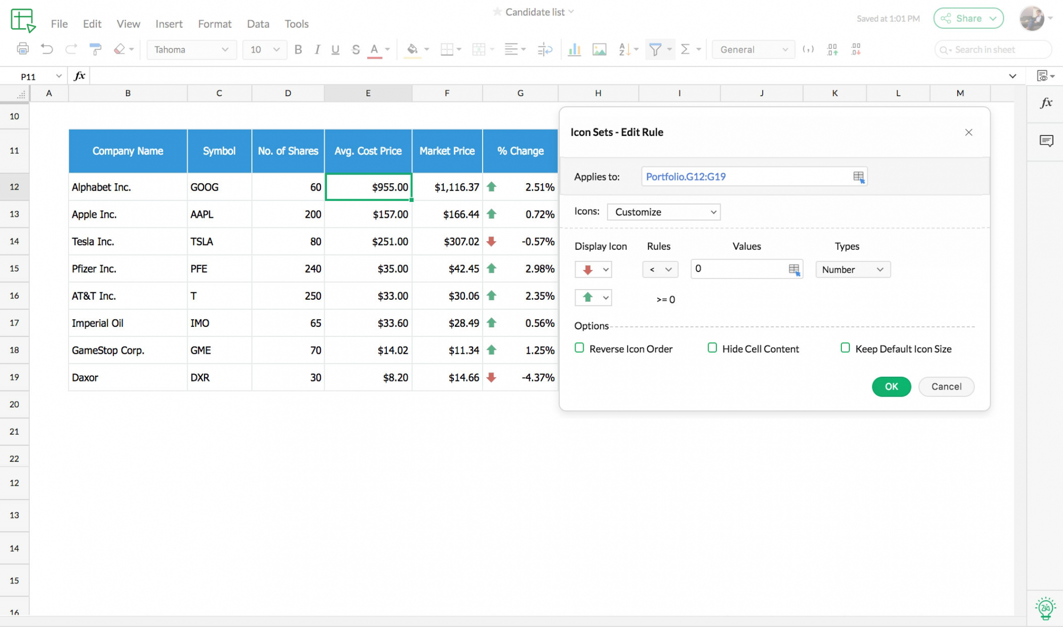This screenshot has width=1063, height=627.
Task: Click the underline formatting icon
Action: (335, 49)
